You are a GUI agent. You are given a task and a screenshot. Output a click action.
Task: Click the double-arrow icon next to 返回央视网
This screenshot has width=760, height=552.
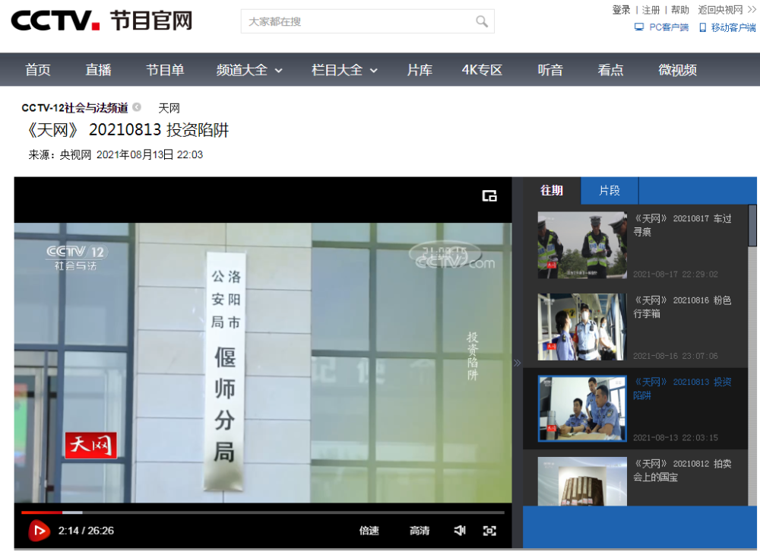click(752, 10)
